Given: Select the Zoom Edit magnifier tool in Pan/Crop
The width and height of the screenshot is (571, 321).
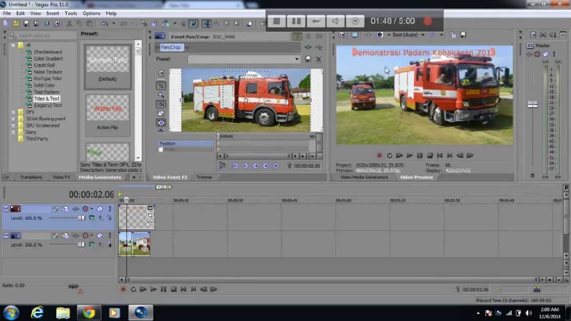Looking at the screenshot, I should point(161,95).
